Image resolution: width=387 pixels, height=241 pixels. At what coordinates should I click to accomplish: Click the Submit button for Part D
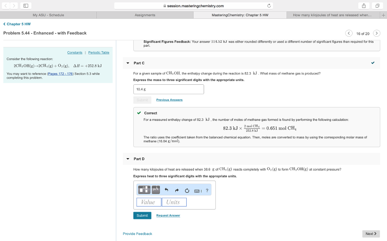click(142, 215)
